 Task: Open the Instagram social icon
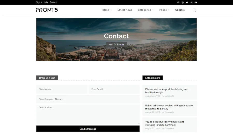pos(183,2)
